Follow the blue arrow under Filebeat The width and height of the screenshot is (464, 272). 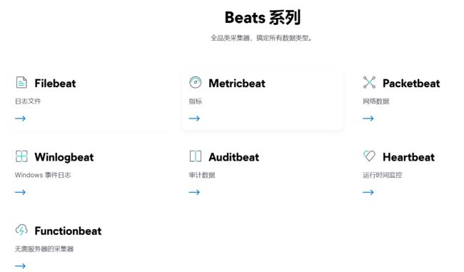(x=21, y=119)
